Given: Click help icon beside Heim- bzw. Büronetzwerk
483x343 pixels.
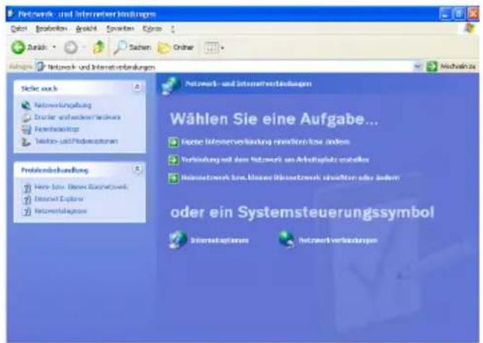Looking at the screenshot, I should (27, 187).
